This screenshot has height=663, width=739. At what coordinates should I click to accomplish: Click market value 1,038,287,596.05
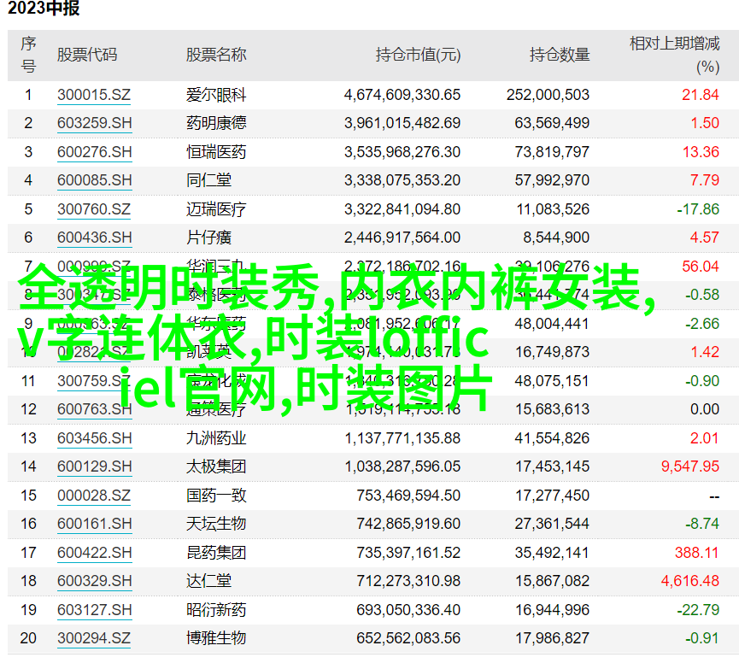(x=402, y=466)
